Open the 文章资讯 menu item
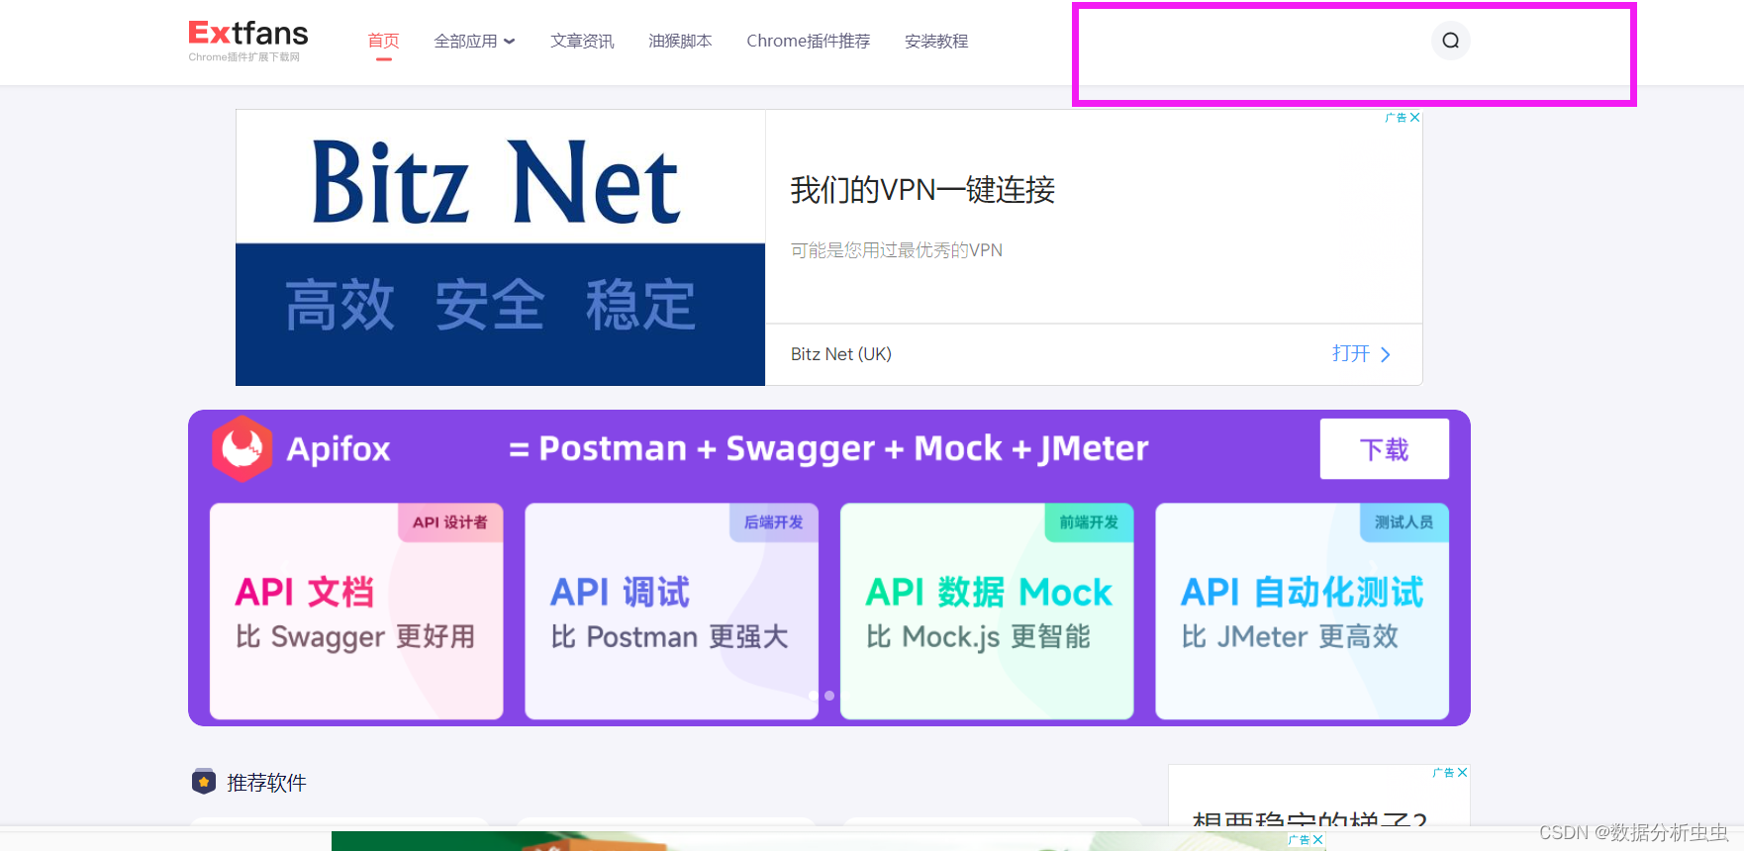The image size is (1744, 851). [582, 42]
